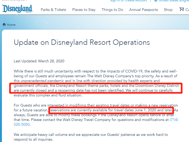Click the 'While there is still much uncertainty' line
189x142 pixels.
click(x=95, y=71)
